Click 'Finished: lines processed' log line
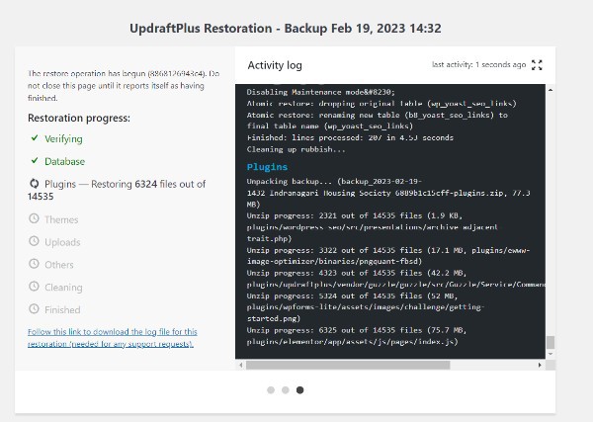The image size is (593, 422). [350, 137]
